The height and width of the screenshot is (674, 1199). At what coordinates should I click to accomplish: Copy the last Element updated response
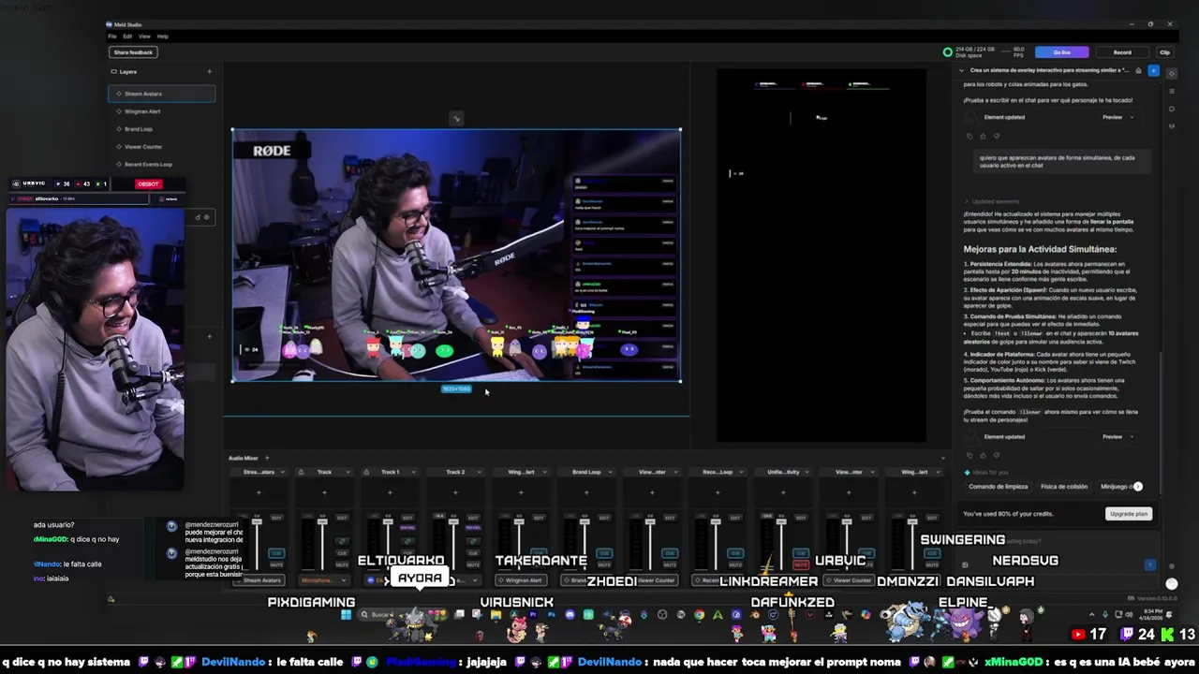[970, 455]
